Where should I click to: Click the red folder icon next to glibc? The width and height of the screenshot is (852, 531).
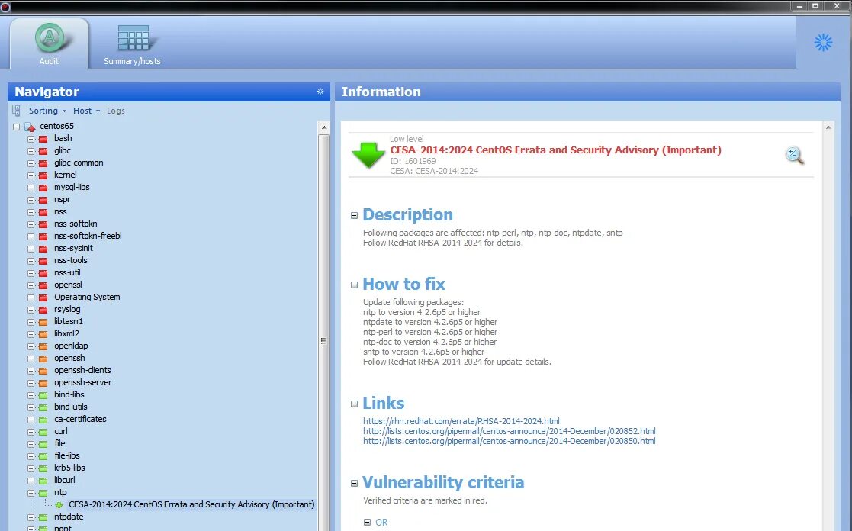pos(43,151)
